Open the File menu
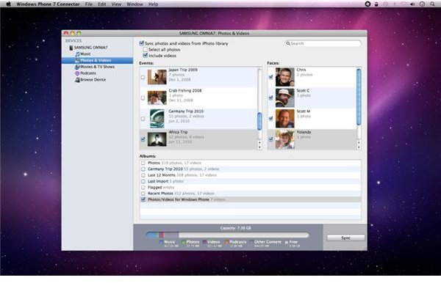The image size is (441, 283). tap(89, 4)
